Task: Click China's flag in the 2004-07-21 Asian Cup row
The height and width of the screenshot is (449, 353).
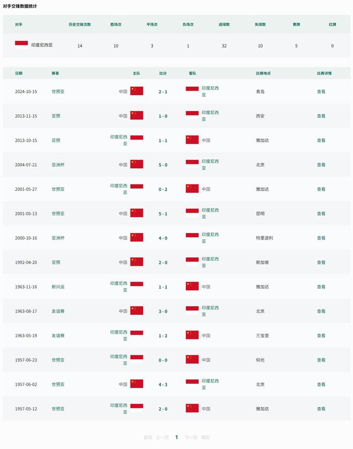Action: tap(137, 165)
